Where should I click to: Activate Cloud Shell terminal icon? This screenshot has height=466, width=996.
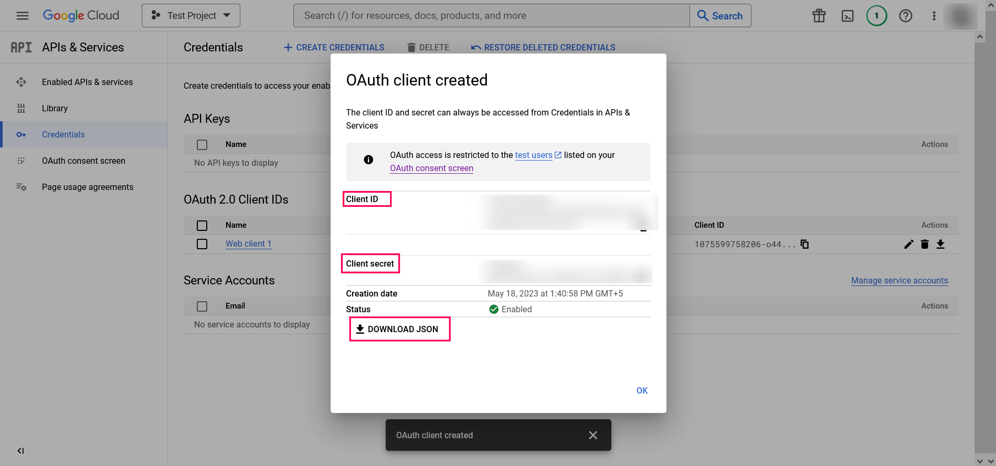click(847, 16)
